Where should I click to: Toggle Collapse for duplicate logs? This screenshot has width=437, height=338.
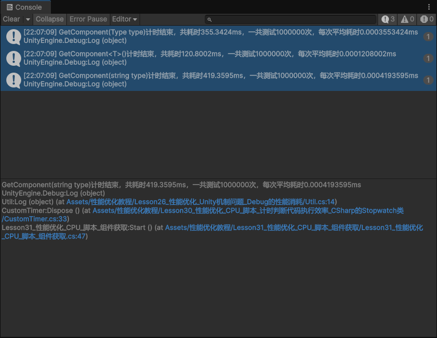pos(50,19)
